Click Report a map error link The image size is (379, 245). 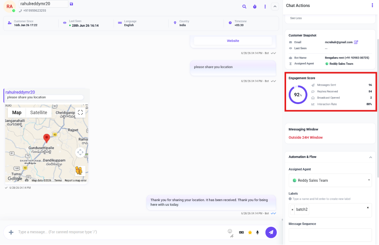(x=75, y=181)
